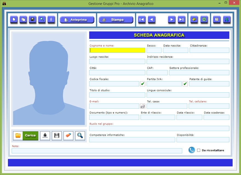Validate Partita IVA with the green checkmark
The height and width of the screenshot is (175, 241).
coord(185,84)
